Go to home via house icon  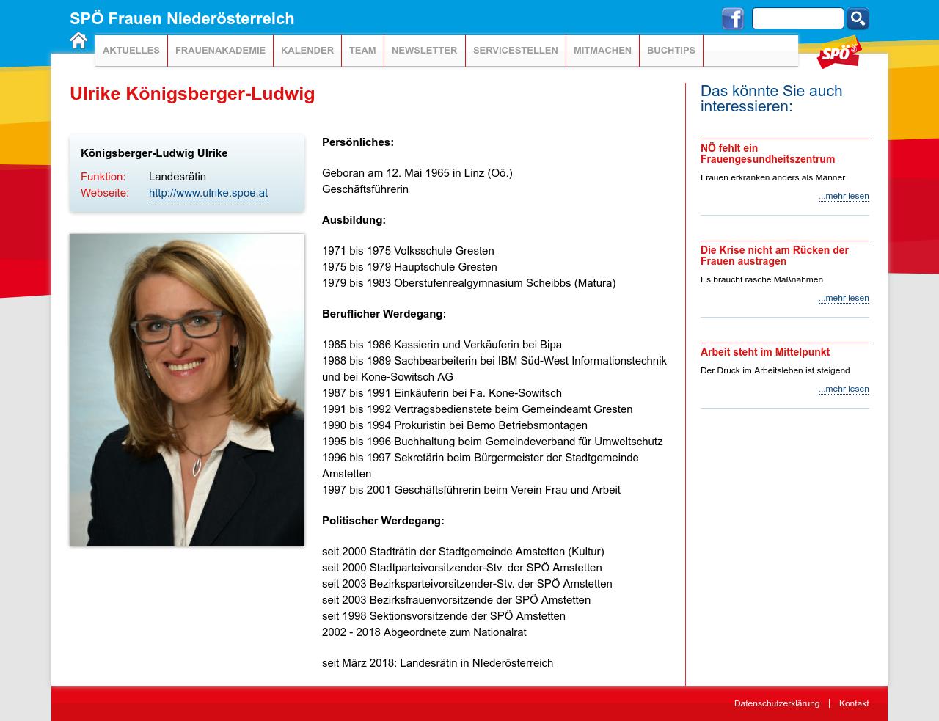click(x=78, y=40)
